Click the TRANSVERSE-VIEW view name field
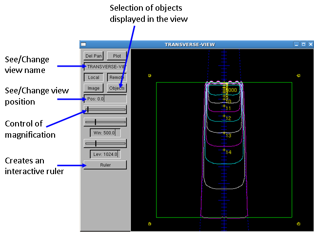314x232 pixels. pos(105,66)
